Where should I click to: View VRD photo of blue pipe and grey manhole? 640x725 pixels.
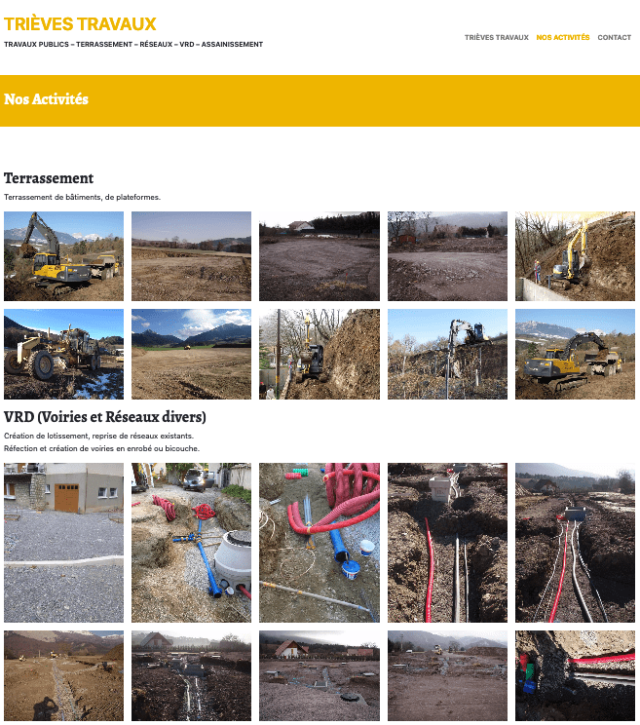click(191, 543)
